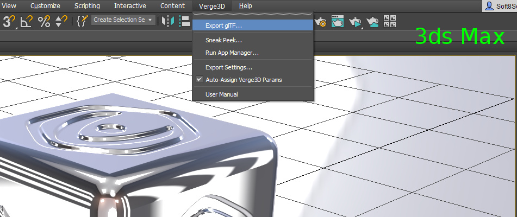Open the Interactive menu
Image resolution: width=517 pixels, height=217 pixels.
pos(130,5)
